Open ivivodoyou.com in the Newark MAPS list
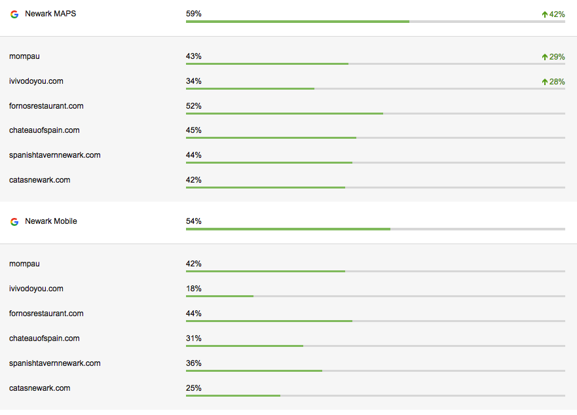This screenshot has height=415, width=577. pos(36,81)
